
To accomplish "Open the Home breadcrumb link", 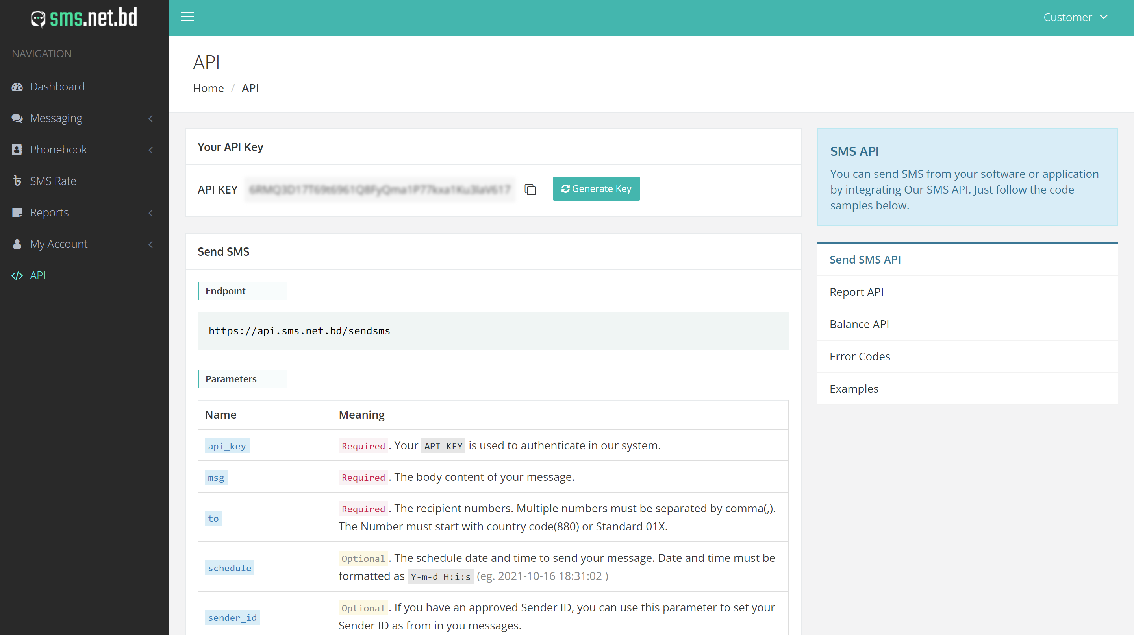I will [208, 88].
